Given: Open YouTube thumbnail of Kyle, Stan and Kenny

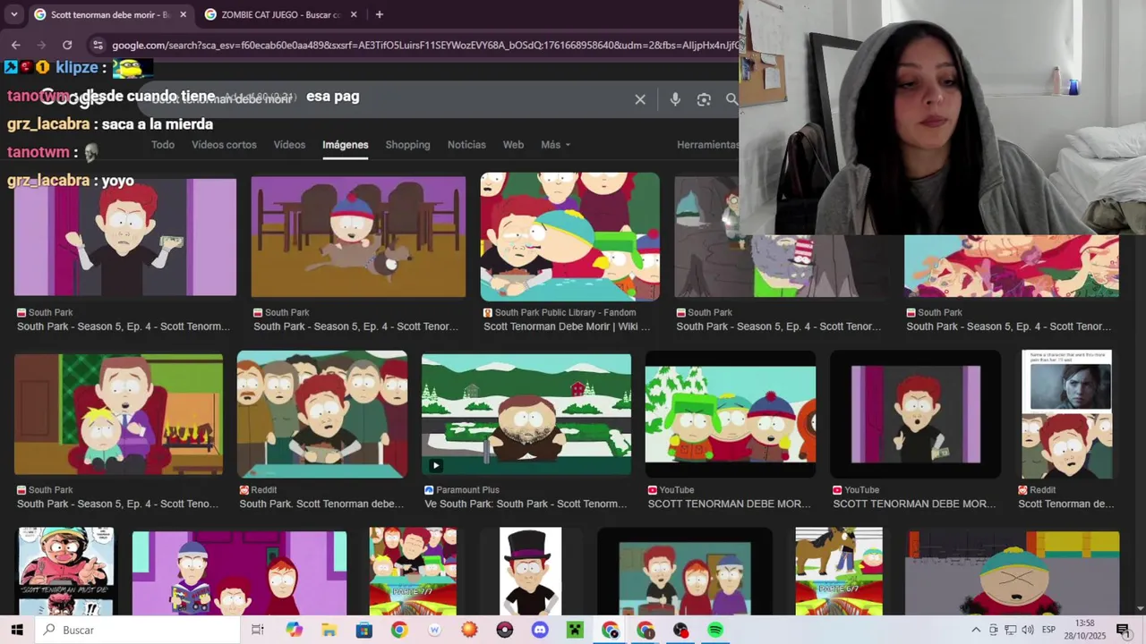Looking at the screenshot, I should pyautogui.click(x=731, y=414).
